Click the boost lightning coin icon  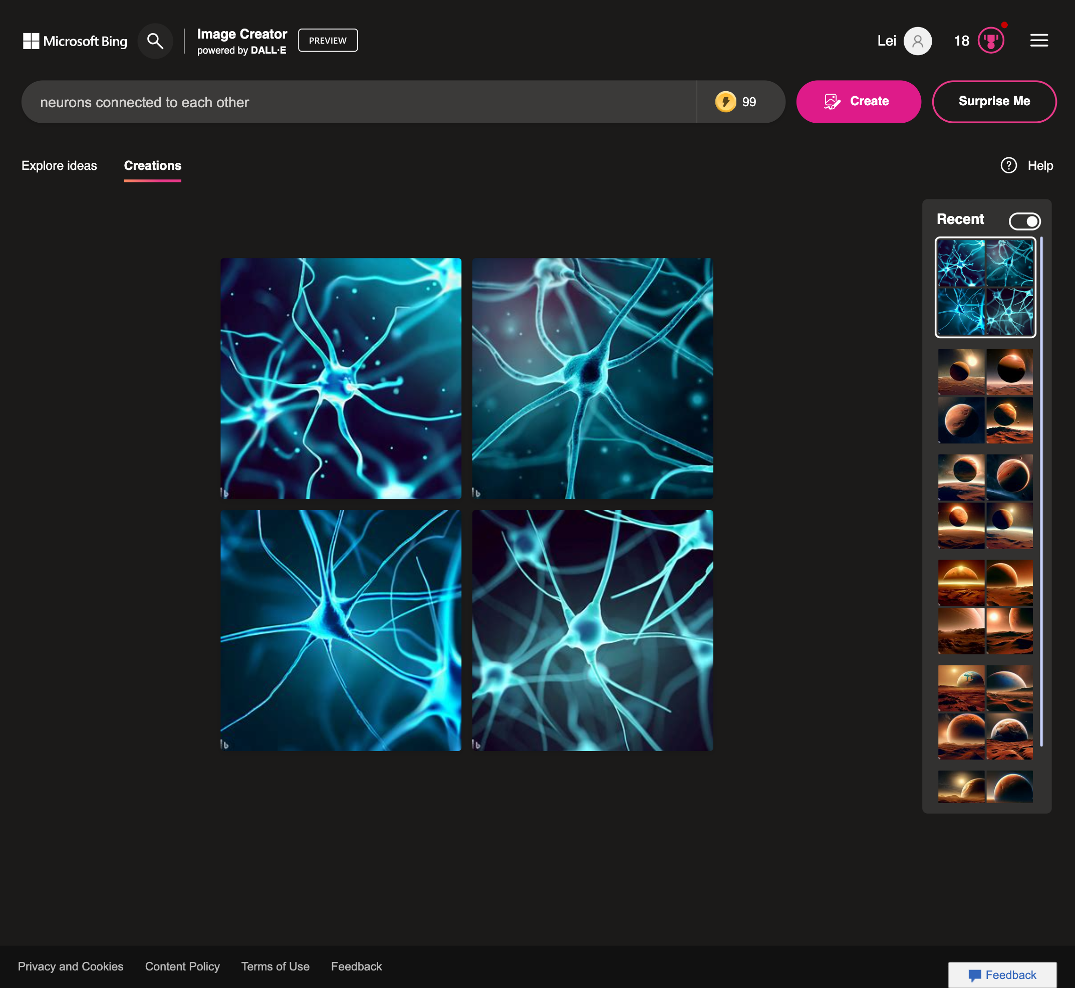(x=725, y=102)
